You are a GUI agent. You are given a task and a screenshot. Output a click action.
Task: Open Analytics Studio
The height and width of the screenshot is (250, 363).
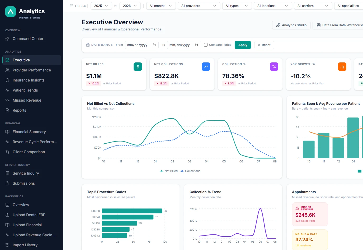pyautogui.click(x=291, y=25)
